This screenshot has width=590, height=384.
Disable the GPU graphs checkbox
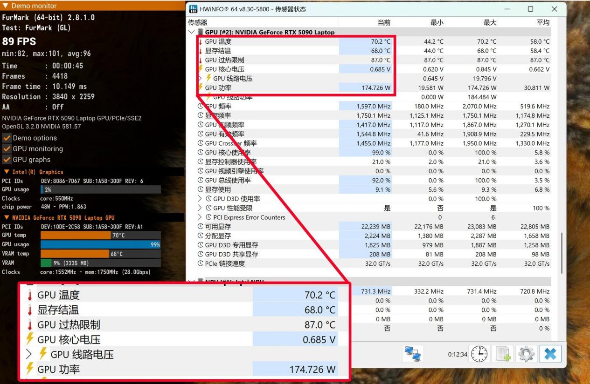[7, 160]
